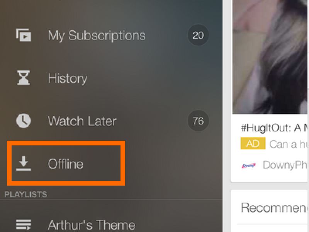Click the Watch Later clock icon
Viewport: 309px width, 232px height.
click(x=24, y=121)
